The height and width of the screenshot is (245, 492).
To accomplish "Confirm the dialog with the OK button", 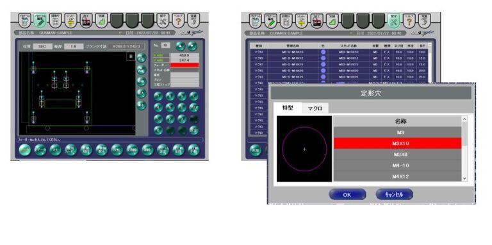I will [x=347, y=194].
